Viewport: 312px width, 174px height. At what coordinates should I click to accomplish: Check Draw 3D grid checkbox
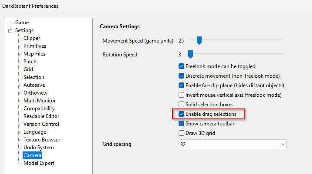(x=182, y=133)
